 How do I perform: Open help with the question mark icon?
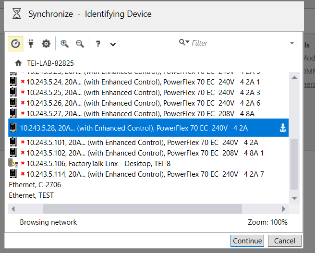point(98,44)
